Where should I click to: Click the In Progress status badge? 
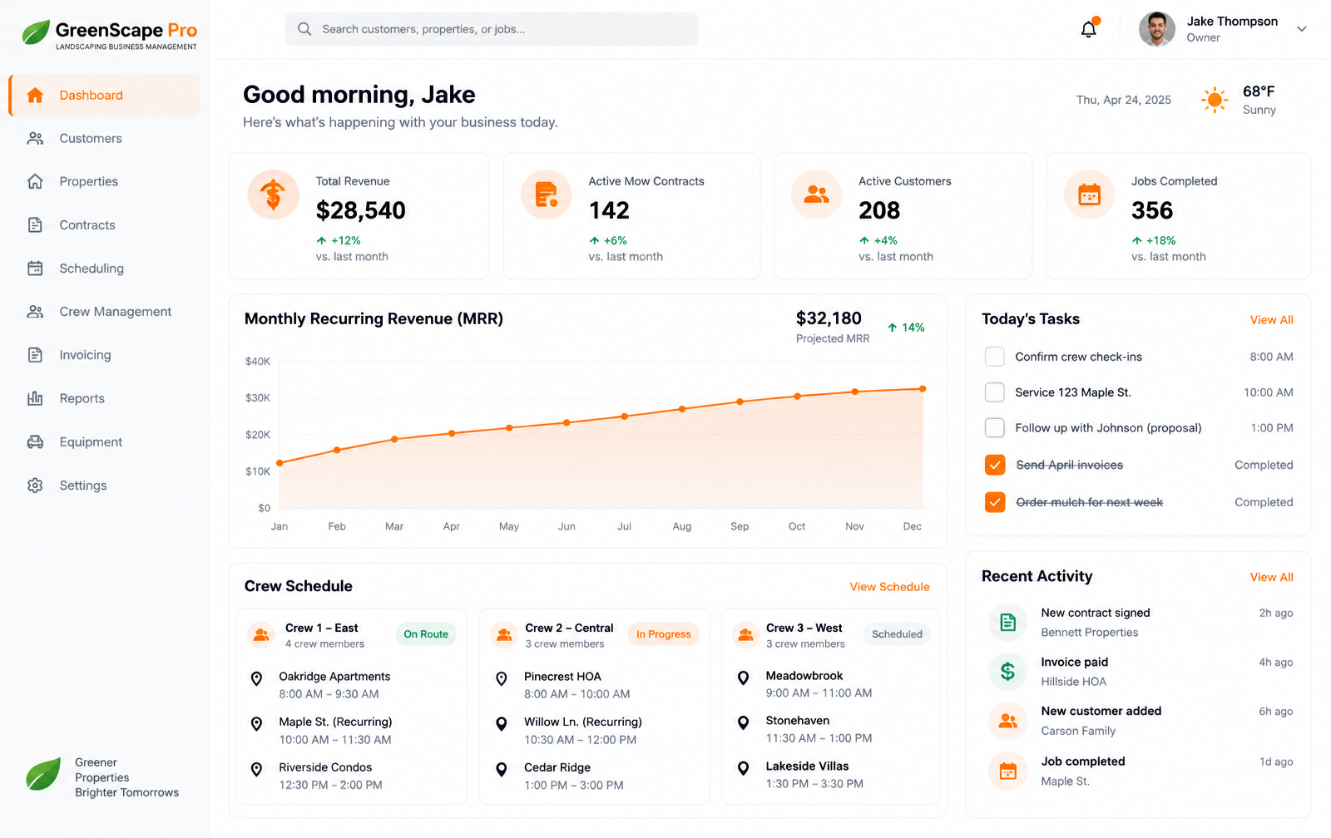[x=663, y=634]
